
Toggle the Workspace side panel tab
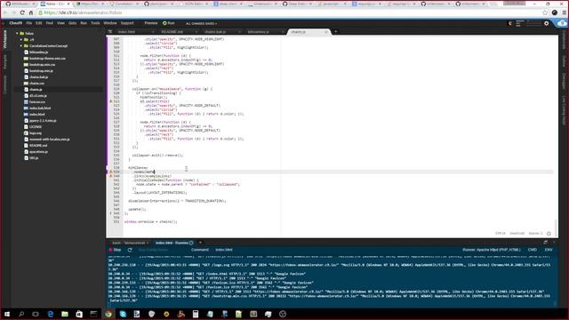[5, 39]
